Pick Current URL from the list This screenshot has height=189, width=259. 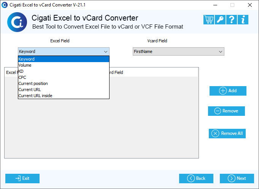pyautogui.click(x=64, y=90)
